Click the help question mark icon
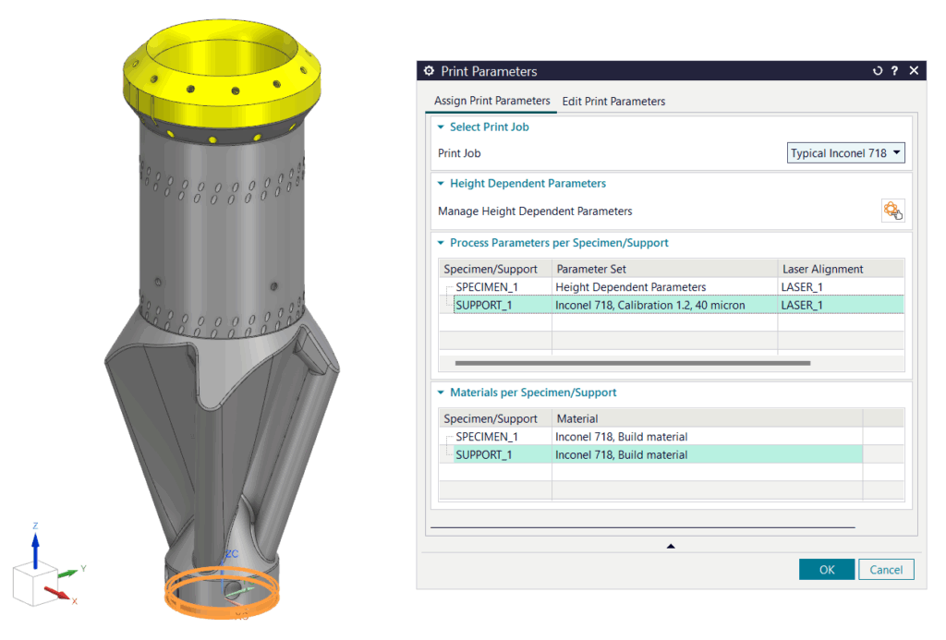Screen dimensions: 946x640 coord(894,71)
